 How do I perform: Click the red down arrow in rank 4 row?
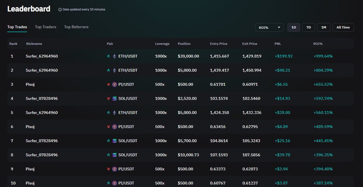point(109,99)
